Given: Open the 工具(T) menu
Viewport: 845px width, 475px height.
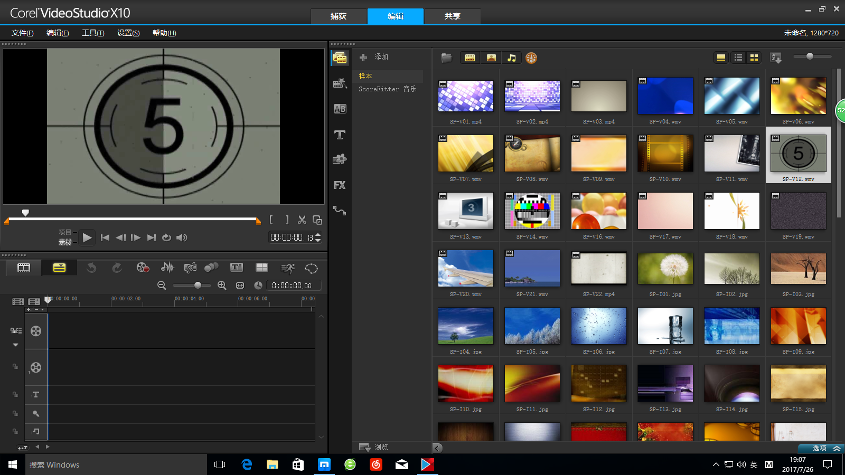Looking at the screenshot, I should pyautogui.click(x=93, y=33).
